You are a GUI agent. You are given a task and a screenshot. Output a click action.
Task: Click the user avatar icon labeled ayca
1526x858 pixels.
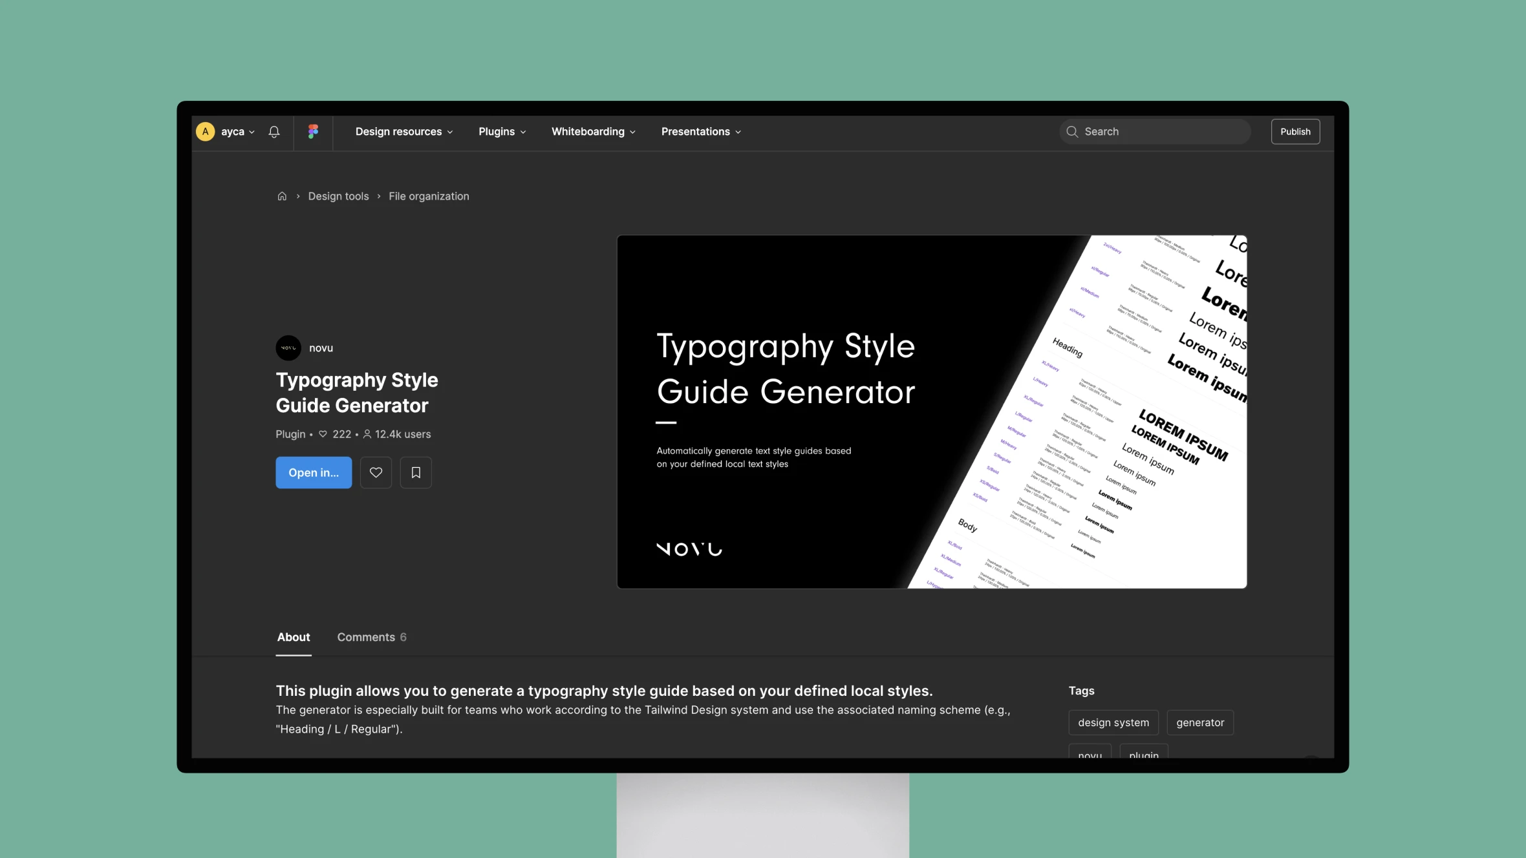click(x=206, y=131)
